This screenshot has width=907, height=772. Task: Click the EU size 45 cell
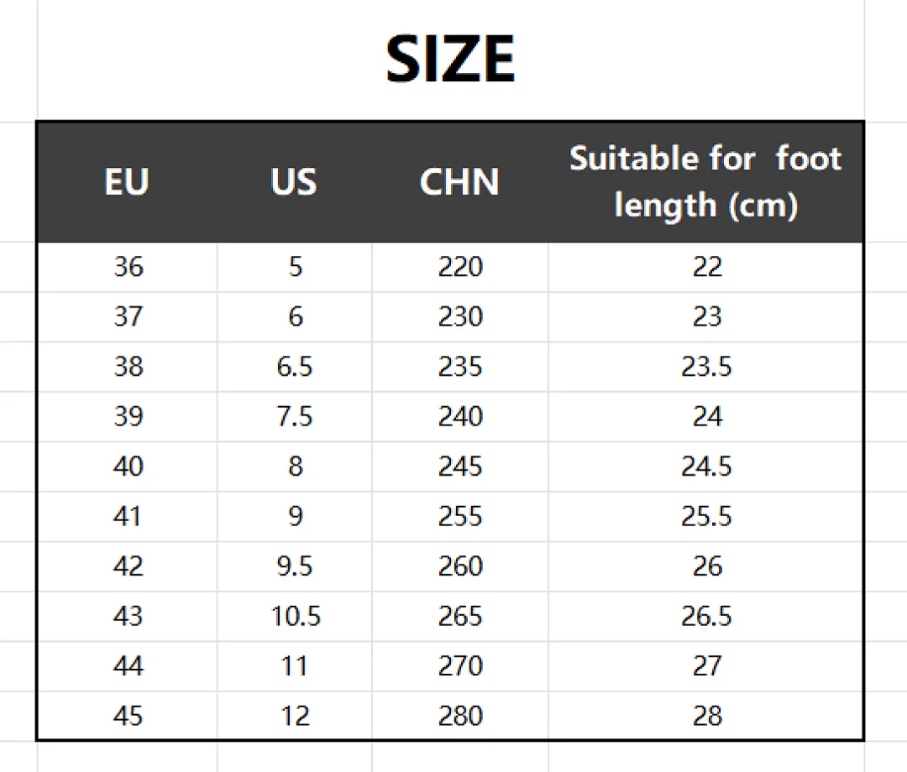128,716
